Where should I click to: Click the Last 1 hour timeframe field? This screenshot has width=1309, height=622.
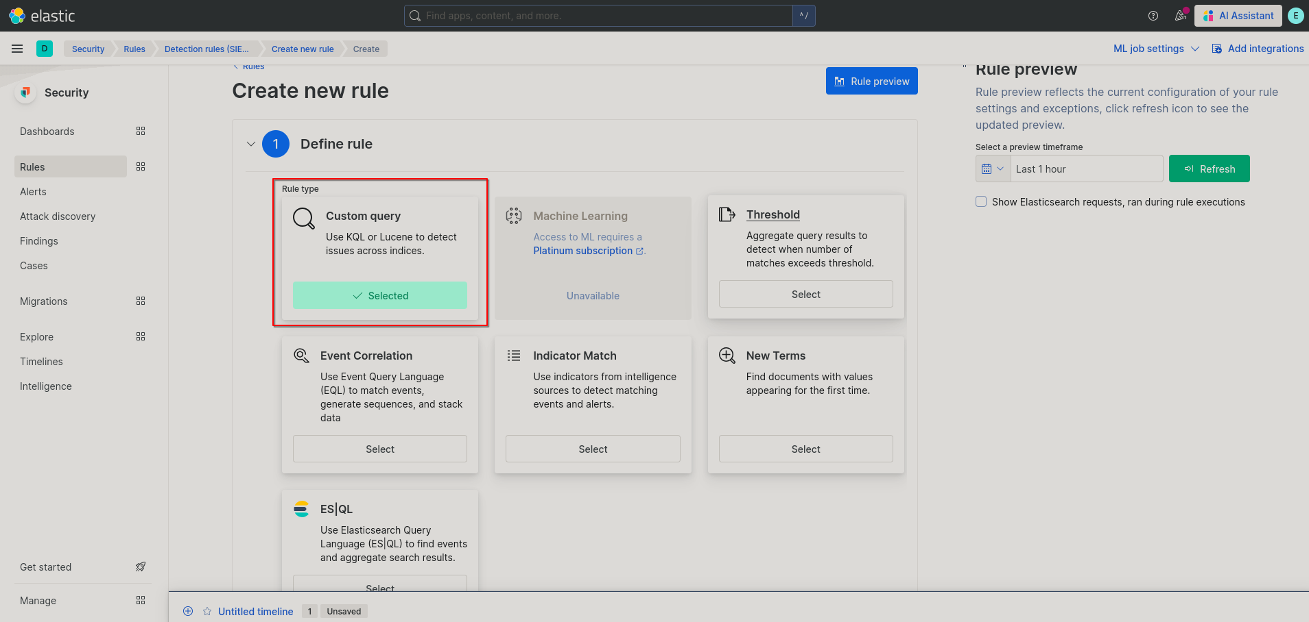1087,169
